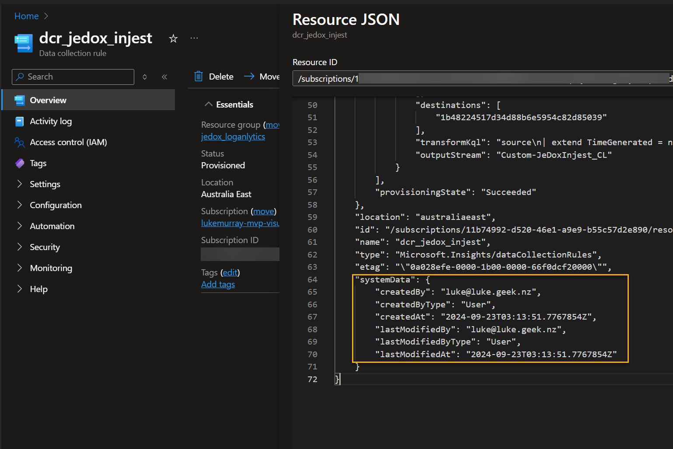Viewport: 673px width, 449px height.
Task: Click the Move button label
Action: [269, 77]
